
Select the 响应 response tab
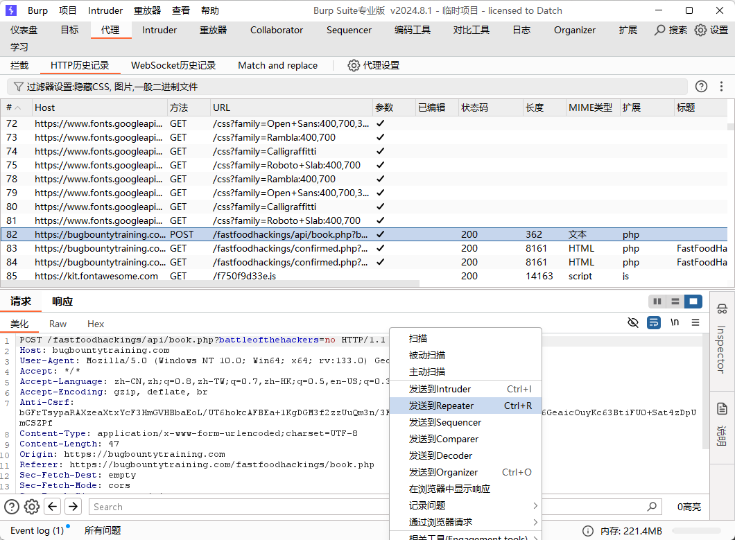pos(62,302)
